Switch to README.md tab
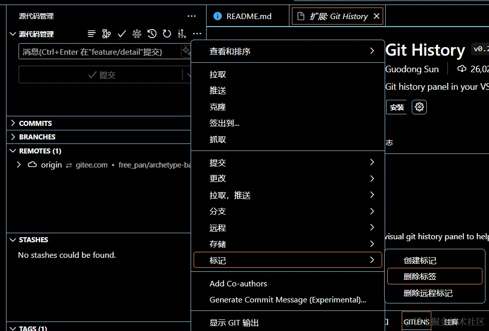Screen dimensions: 489x331 coord(248,16)
